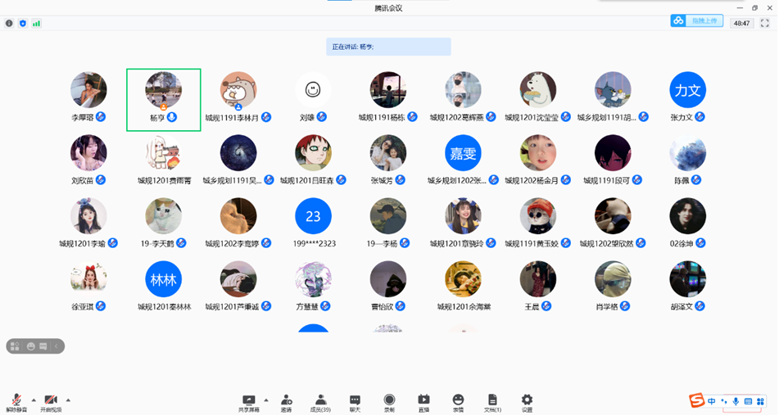Open meeting Settings (设置) gear
Viewport: 779px width, 420px height.
tap(527, 401)
